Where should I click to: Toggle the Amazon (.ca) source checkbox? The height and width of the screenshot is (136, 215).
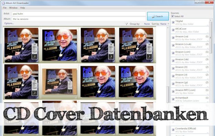(x=173, y=38)
